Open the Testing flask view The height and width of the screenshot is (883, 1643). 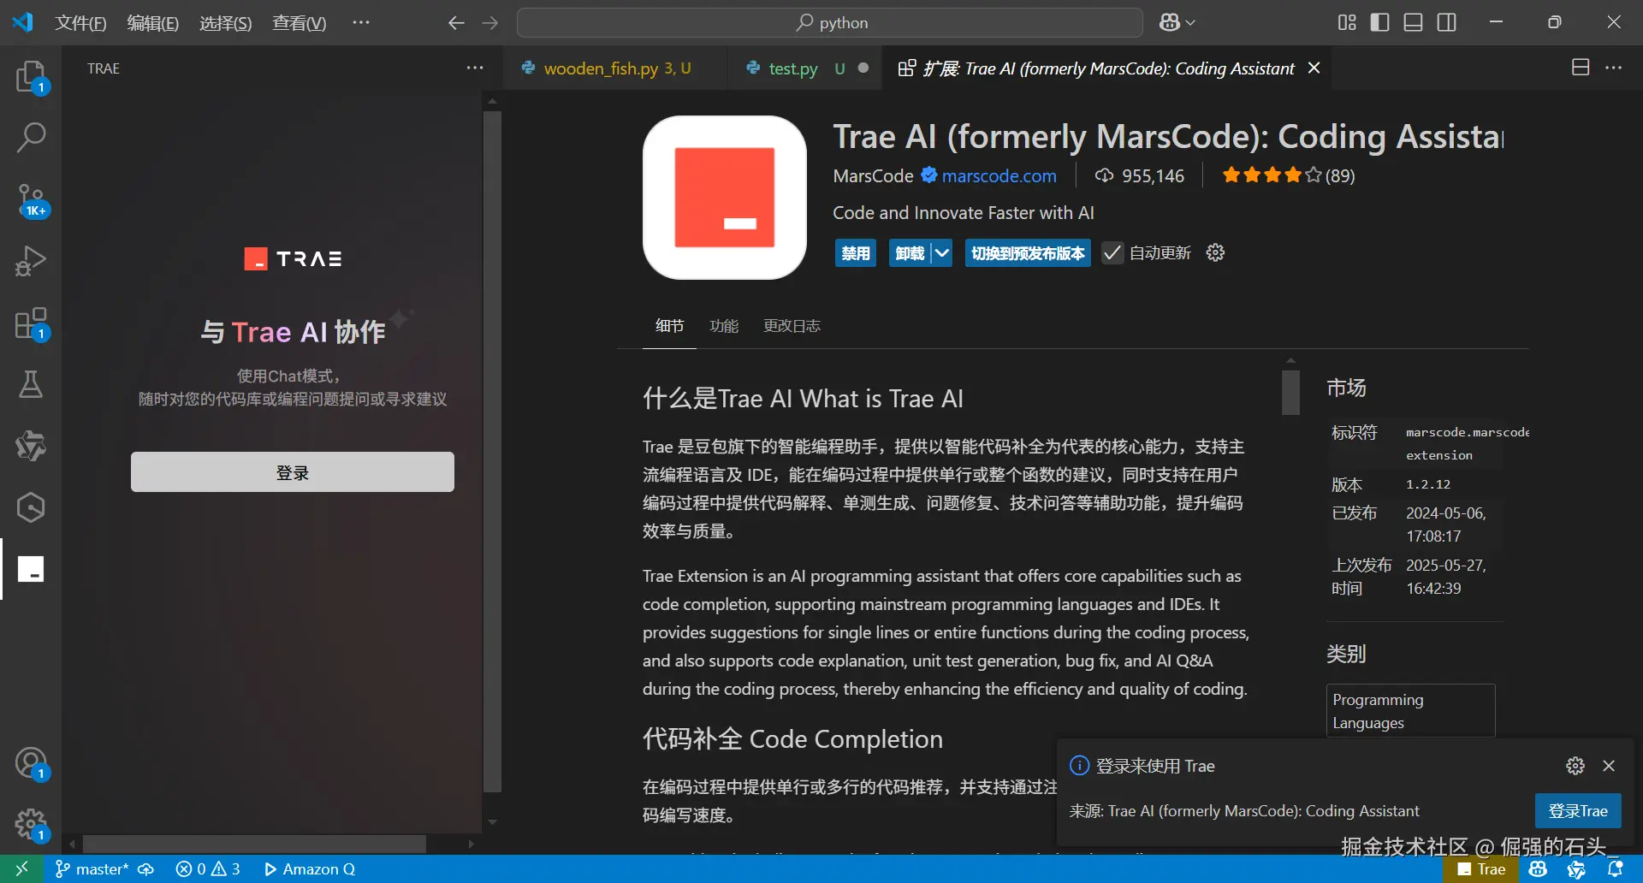pos(31,385)
